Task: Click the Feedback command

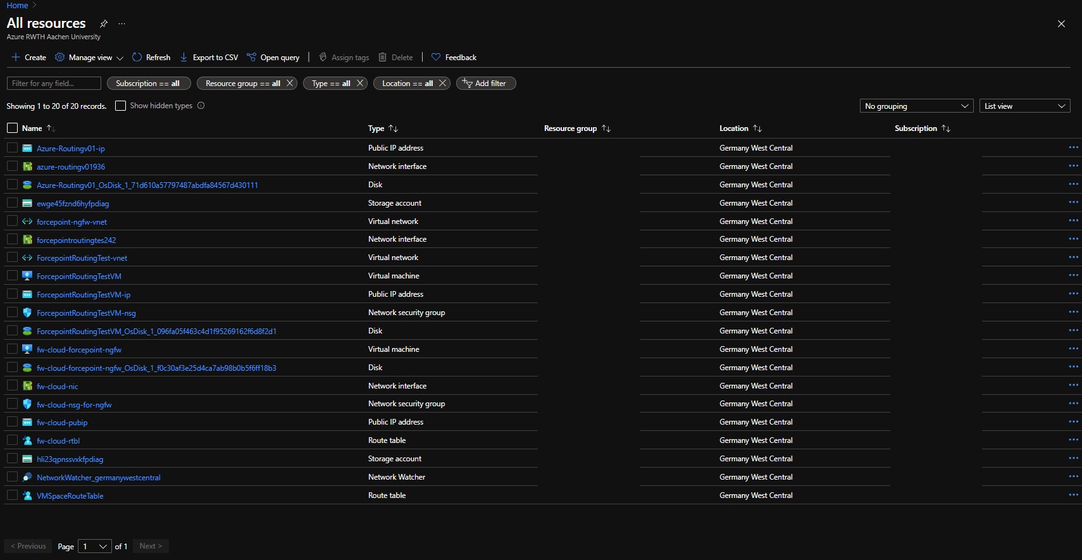Action: (454, 58)
